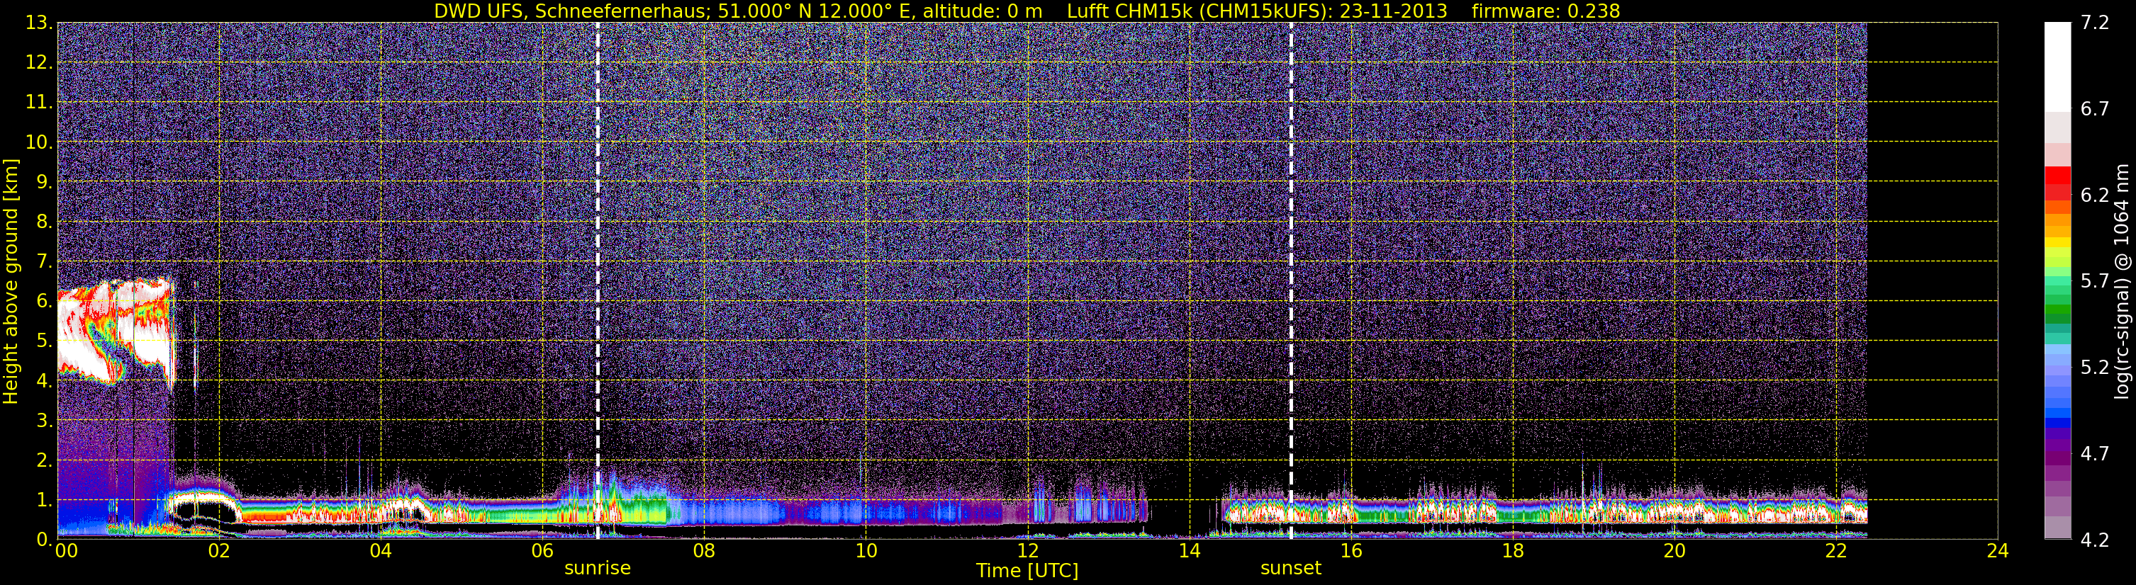
Task: Click the plot title text at top
Action: click(1027, 11)
